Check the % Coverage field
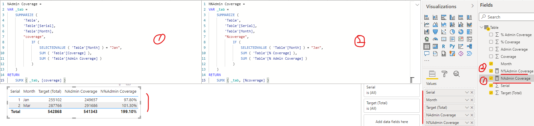Image resolution: width=534 pixels, height=126 pixels. [491, 42]
